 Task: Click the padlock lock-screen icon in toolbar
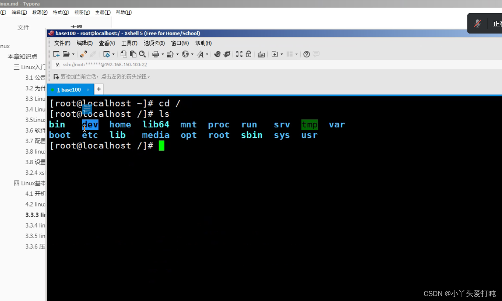tap(249, 54)
